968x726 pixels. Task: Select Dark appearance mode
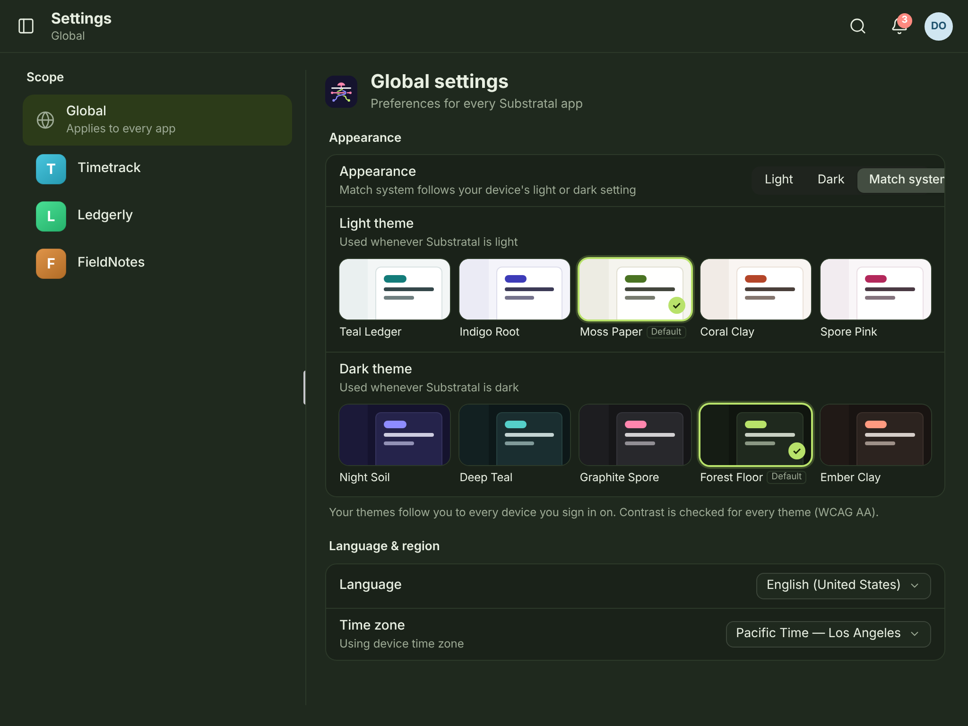[830, 180]
